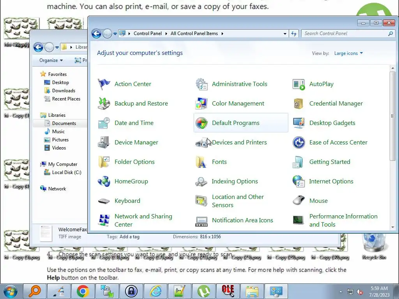The width and height of the screenshot is (399, 299).
Task: Click the Internet Options text link
Action: [x=331, y=181]
